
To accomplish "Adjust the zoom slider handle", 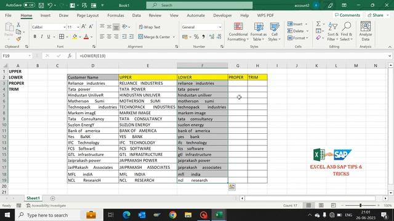I will 360,205.
